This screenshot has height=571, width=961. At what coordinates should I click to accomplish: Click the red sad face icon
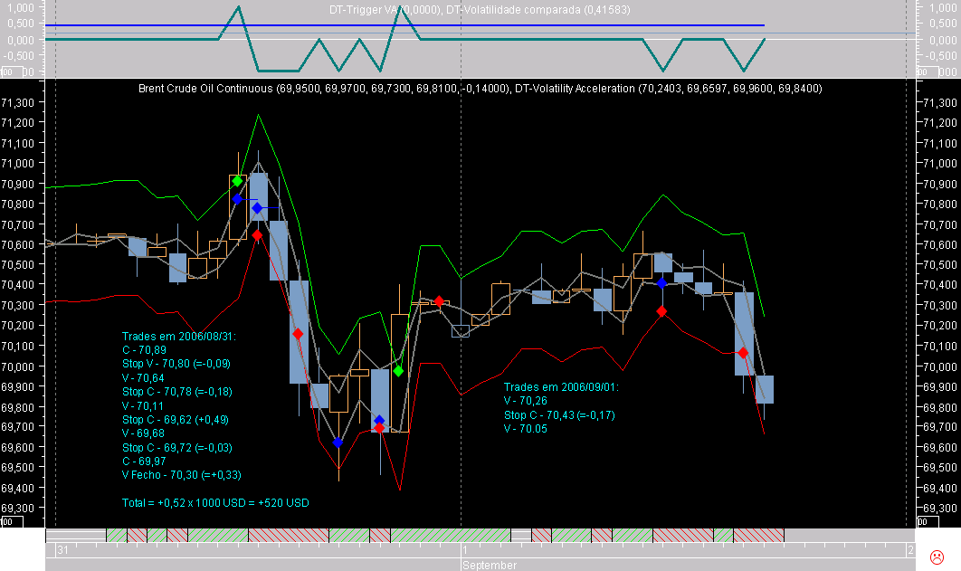point(937,557)
